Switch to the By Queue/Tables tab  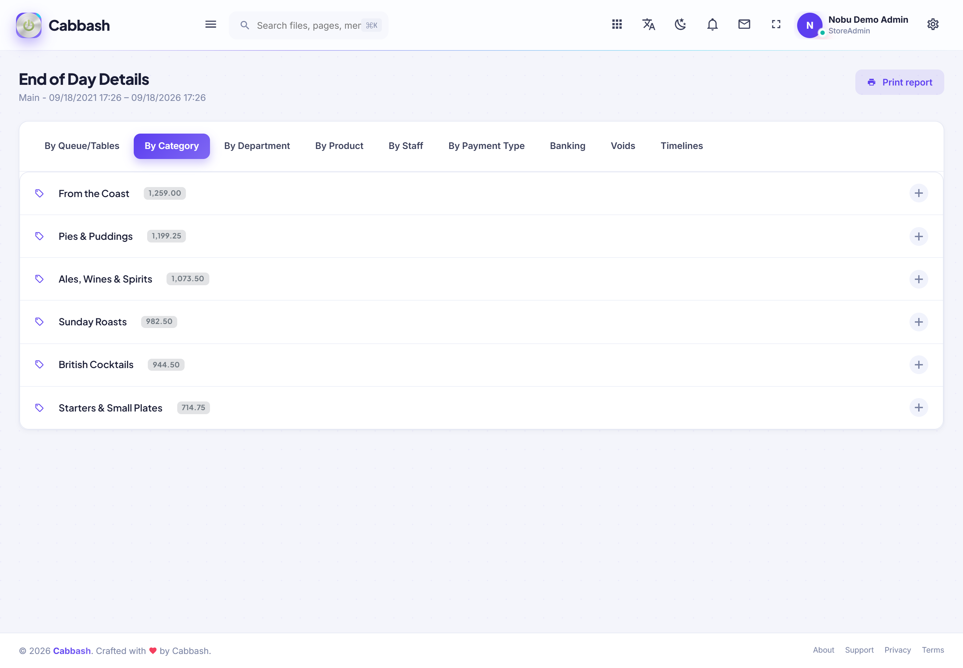pos(82,146)
